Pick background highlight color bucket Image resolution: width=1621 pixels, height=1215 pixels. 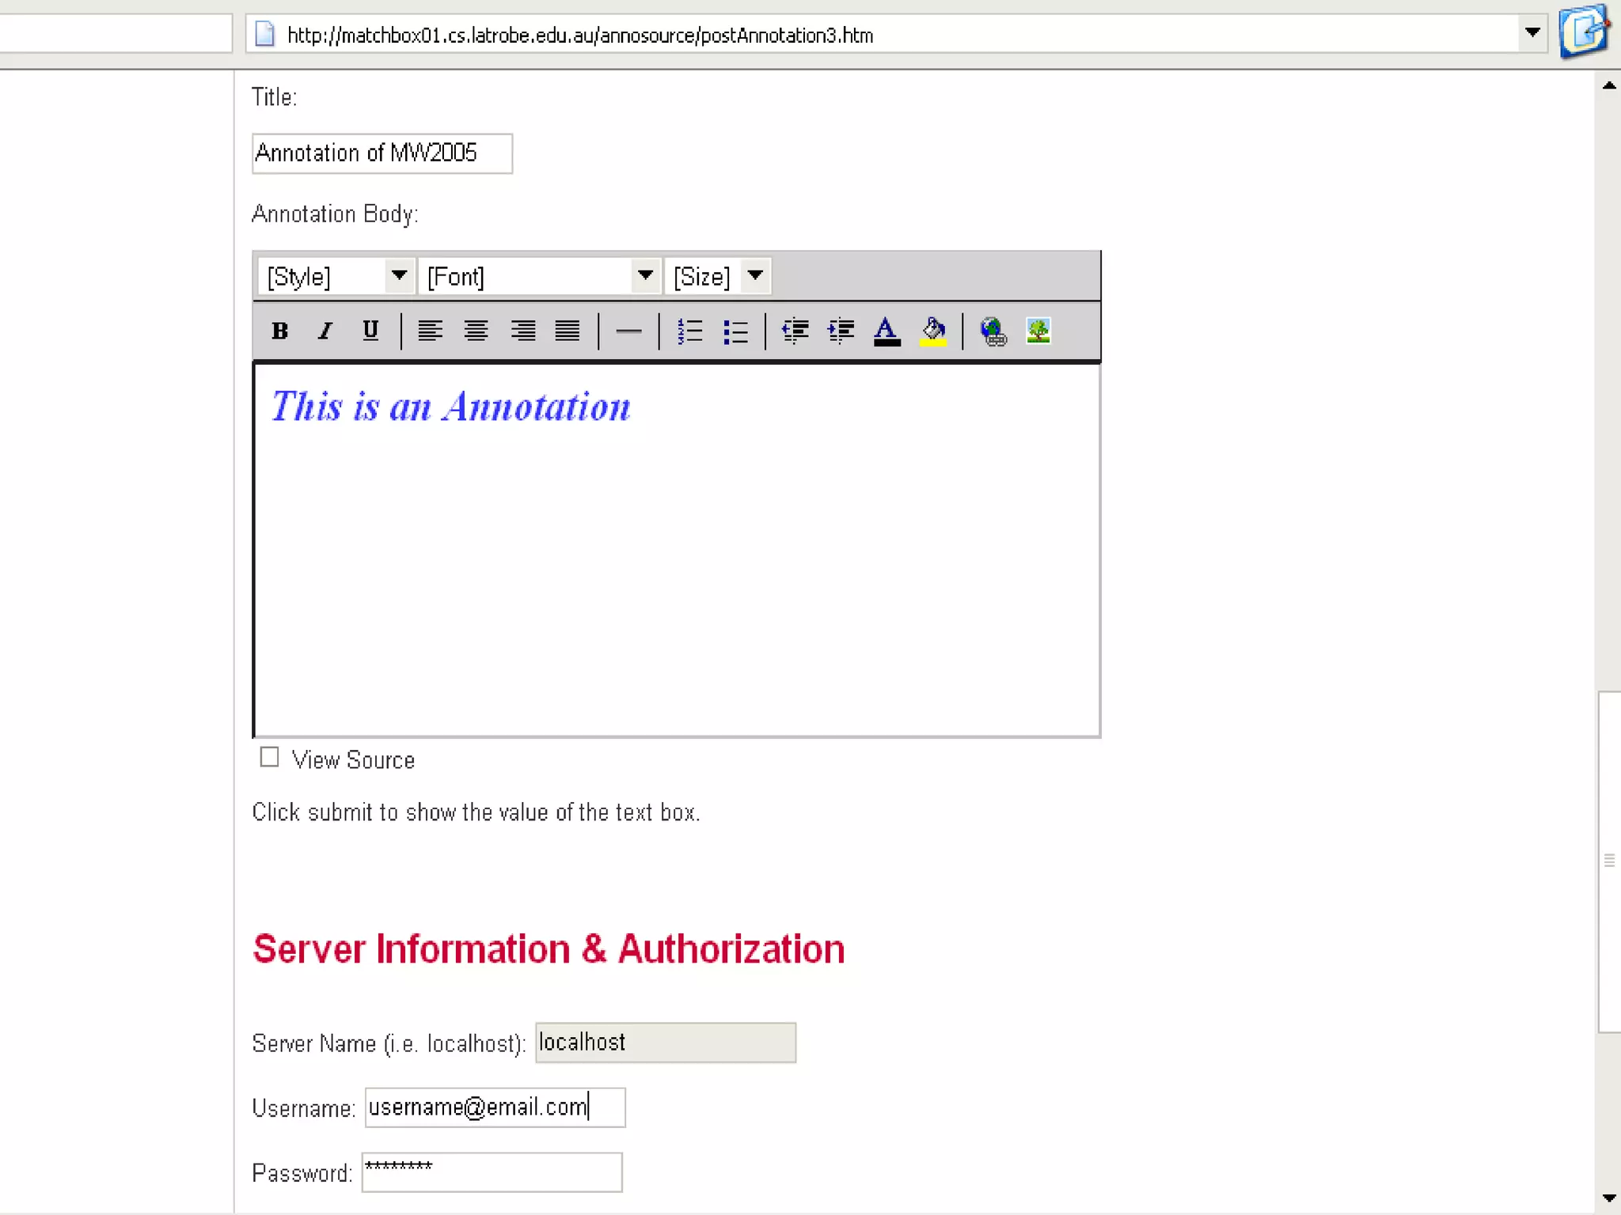tap(933, 331)
